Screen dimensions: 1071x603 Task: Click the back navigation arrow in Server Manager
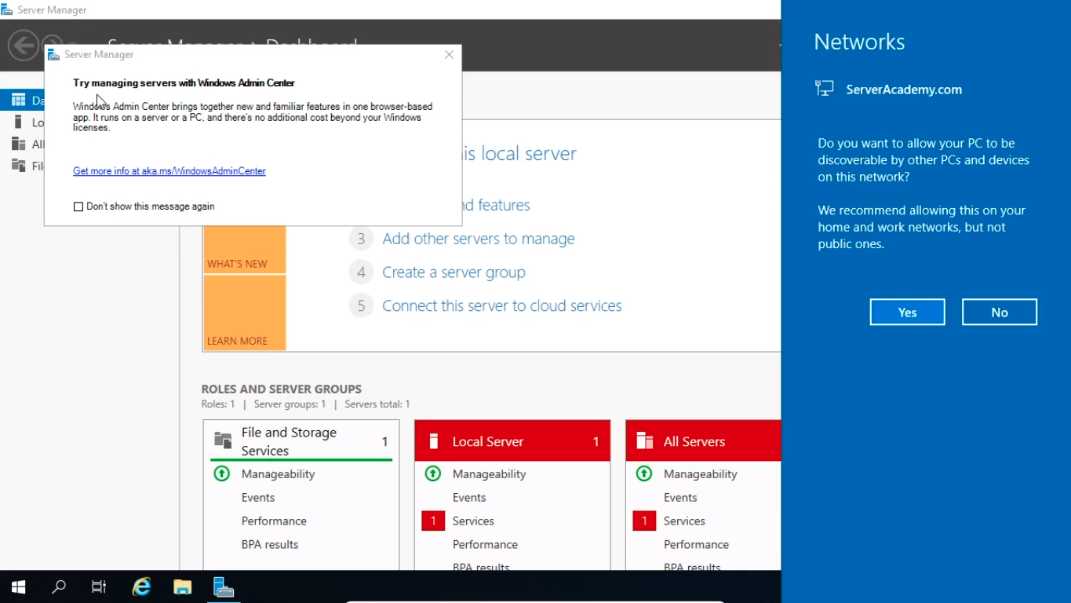23,45
